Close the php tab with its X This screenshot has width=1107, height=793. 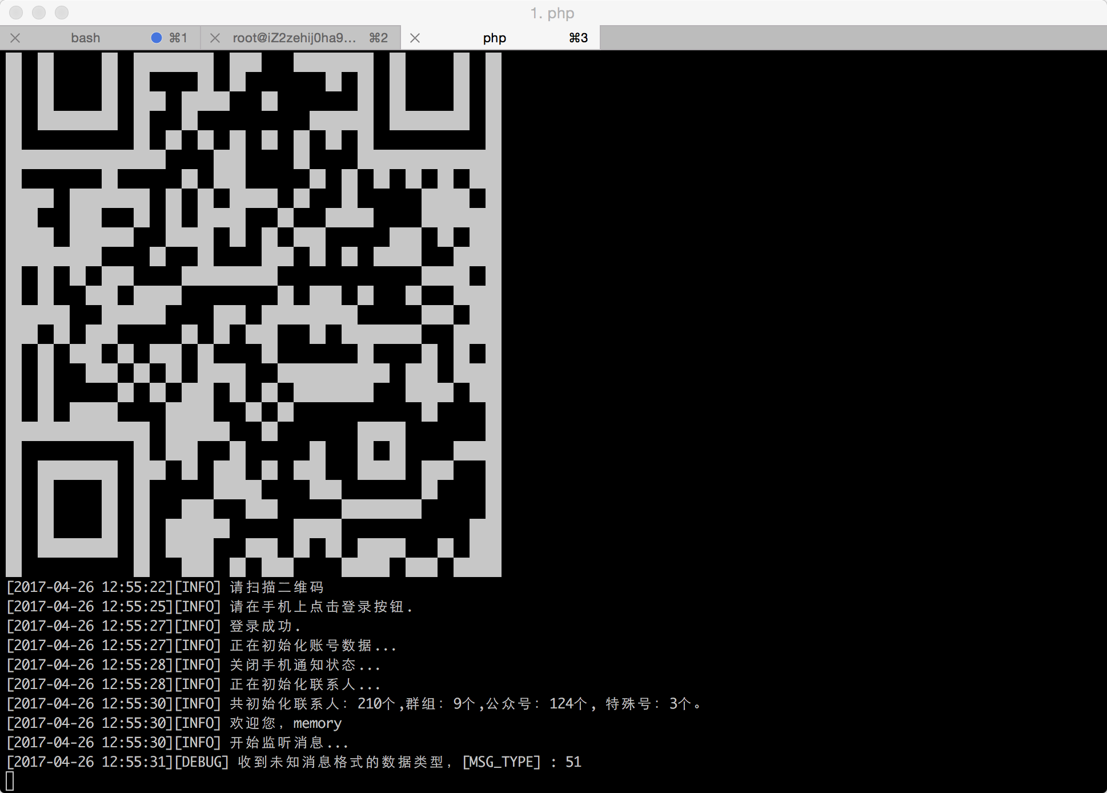pyautogui.click(x=415, y=38)
